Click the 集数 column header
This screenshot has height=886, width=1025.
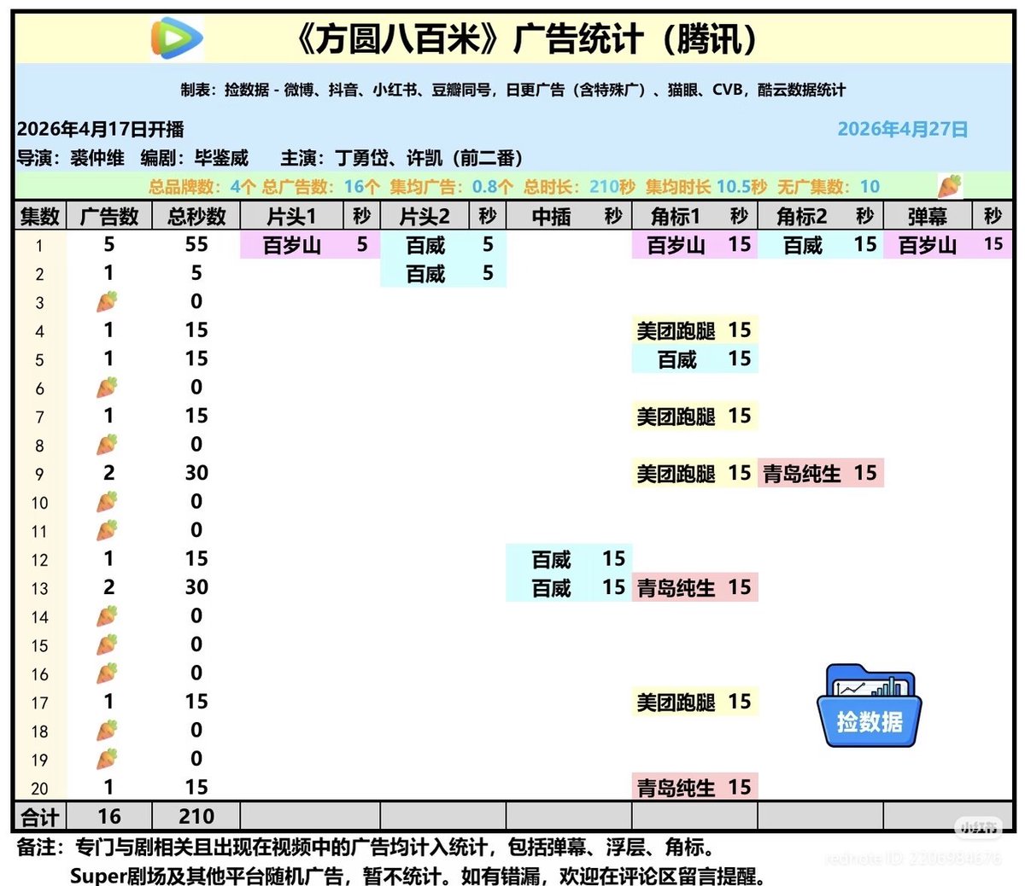(39, 217)
